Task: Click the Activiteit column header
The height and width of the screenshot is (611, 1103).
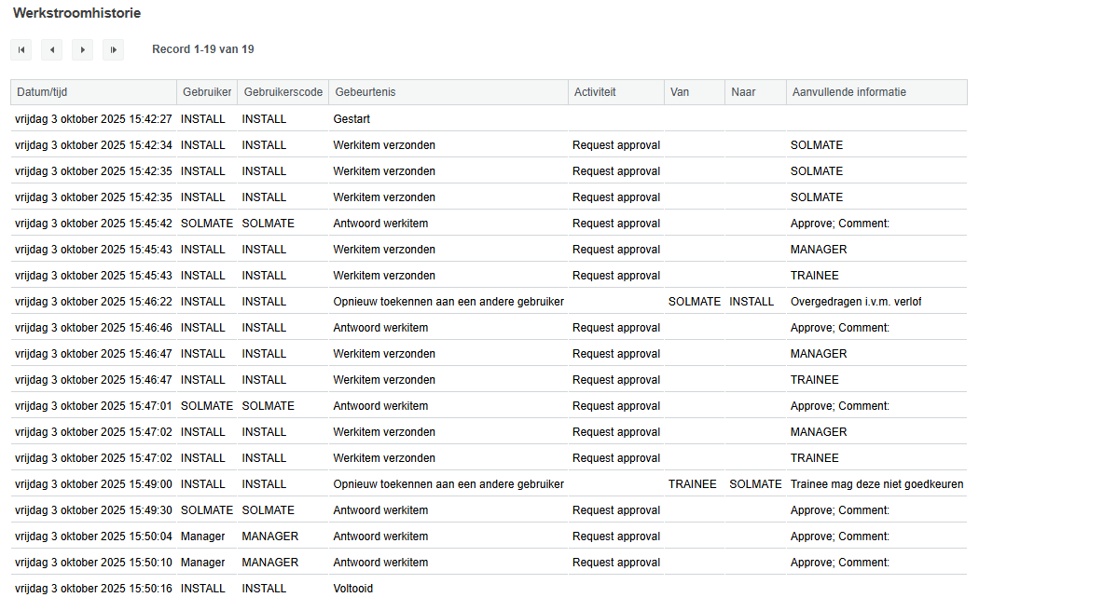Action: tap(595, 92)
